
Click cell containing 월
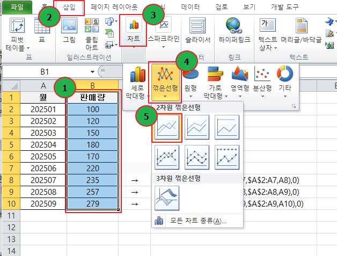(43, 98)
